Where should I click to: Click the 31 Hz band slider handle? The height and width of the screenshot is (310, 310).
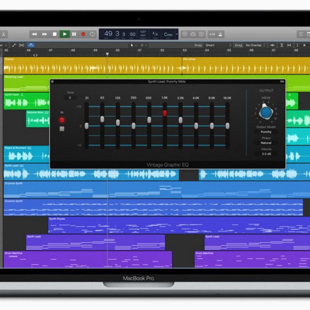[86, 126]
